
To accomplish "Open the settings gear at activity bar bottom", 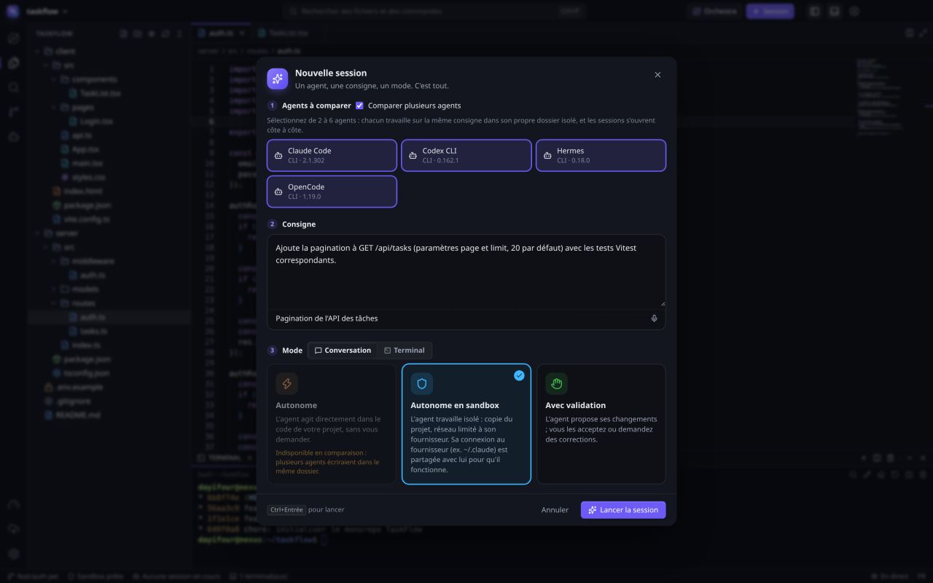I will click(13, 554).
